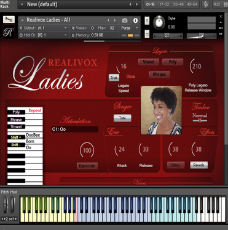Click the Release knob showing 33
228x230 pixels.
[x=144, y=150]
